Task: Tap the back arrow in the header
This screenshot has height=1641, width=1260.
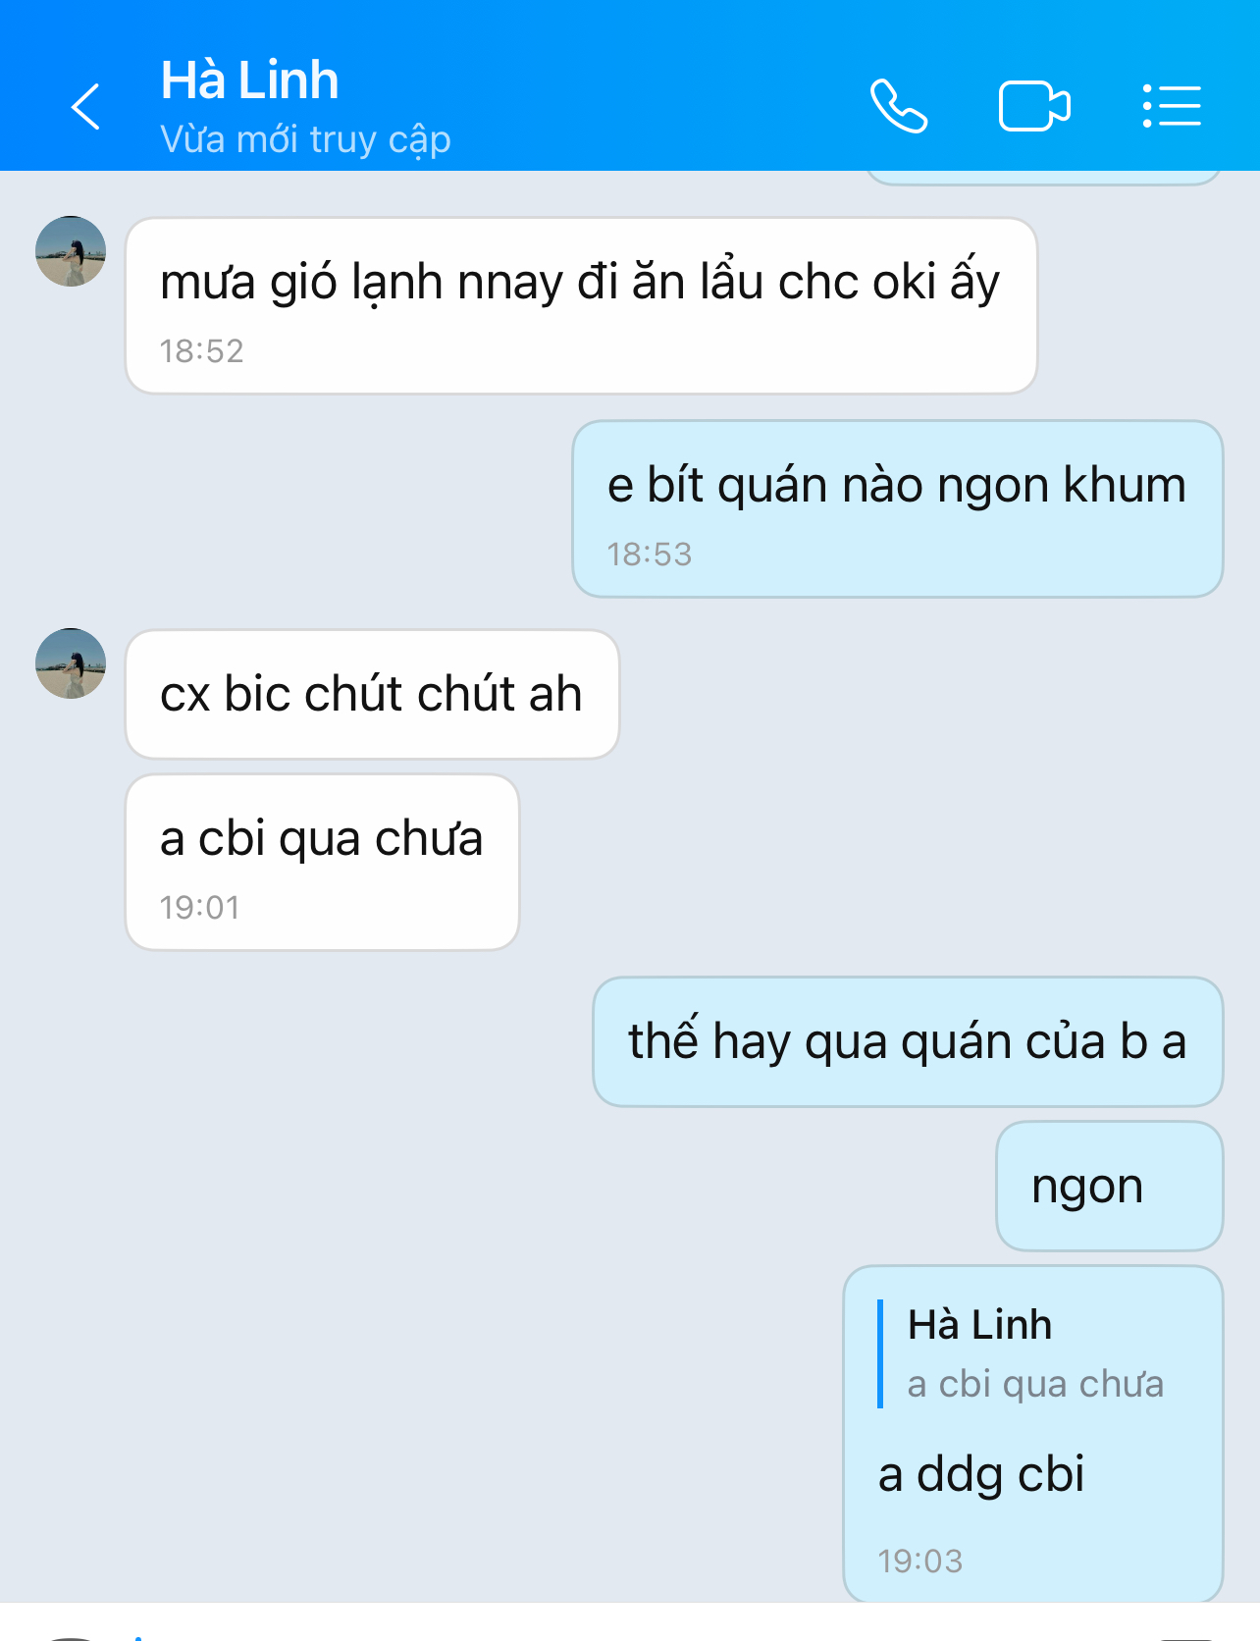Action: (86, 106)
